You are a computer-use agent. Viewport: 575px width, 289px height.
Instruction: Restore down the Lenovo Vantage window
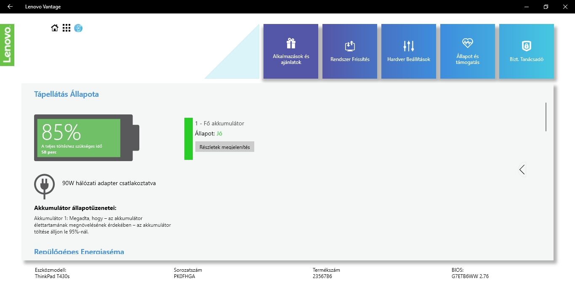pos(546,7)
